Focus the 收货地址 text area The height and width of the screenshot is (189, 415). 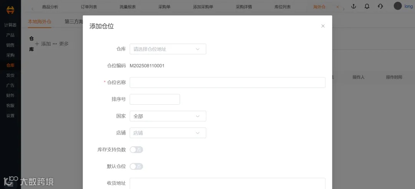point(227,184)
